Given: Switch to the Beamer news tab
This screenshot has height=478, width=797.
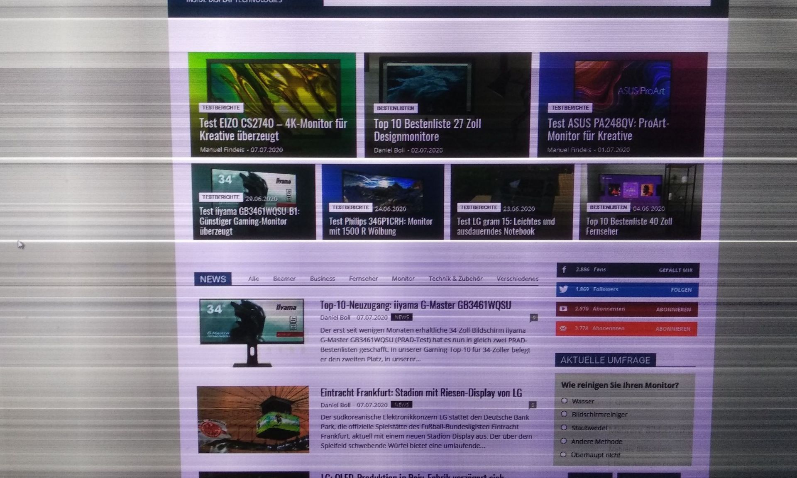Looking at the screenshot, I should (x=284, y=279).
